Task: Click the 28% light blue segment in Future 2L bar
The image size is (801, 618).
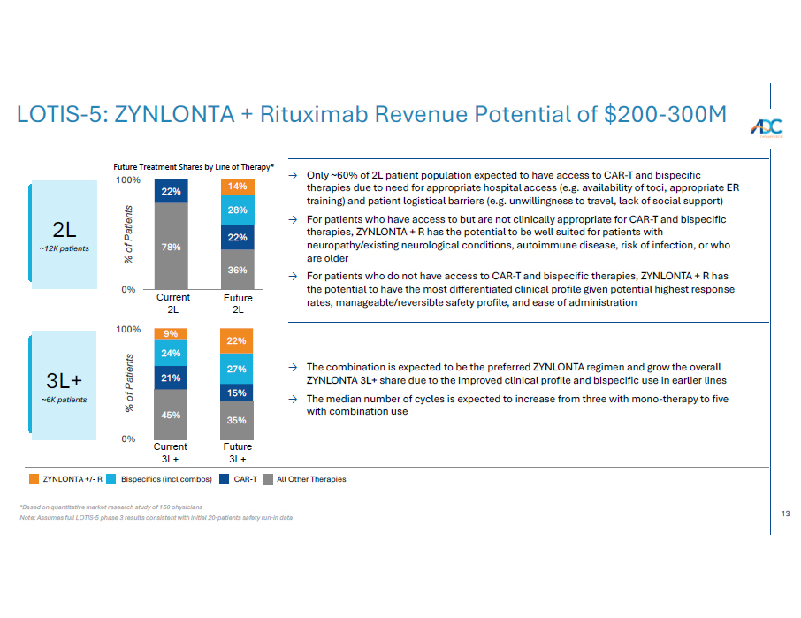Action: (x=238, y=210)
